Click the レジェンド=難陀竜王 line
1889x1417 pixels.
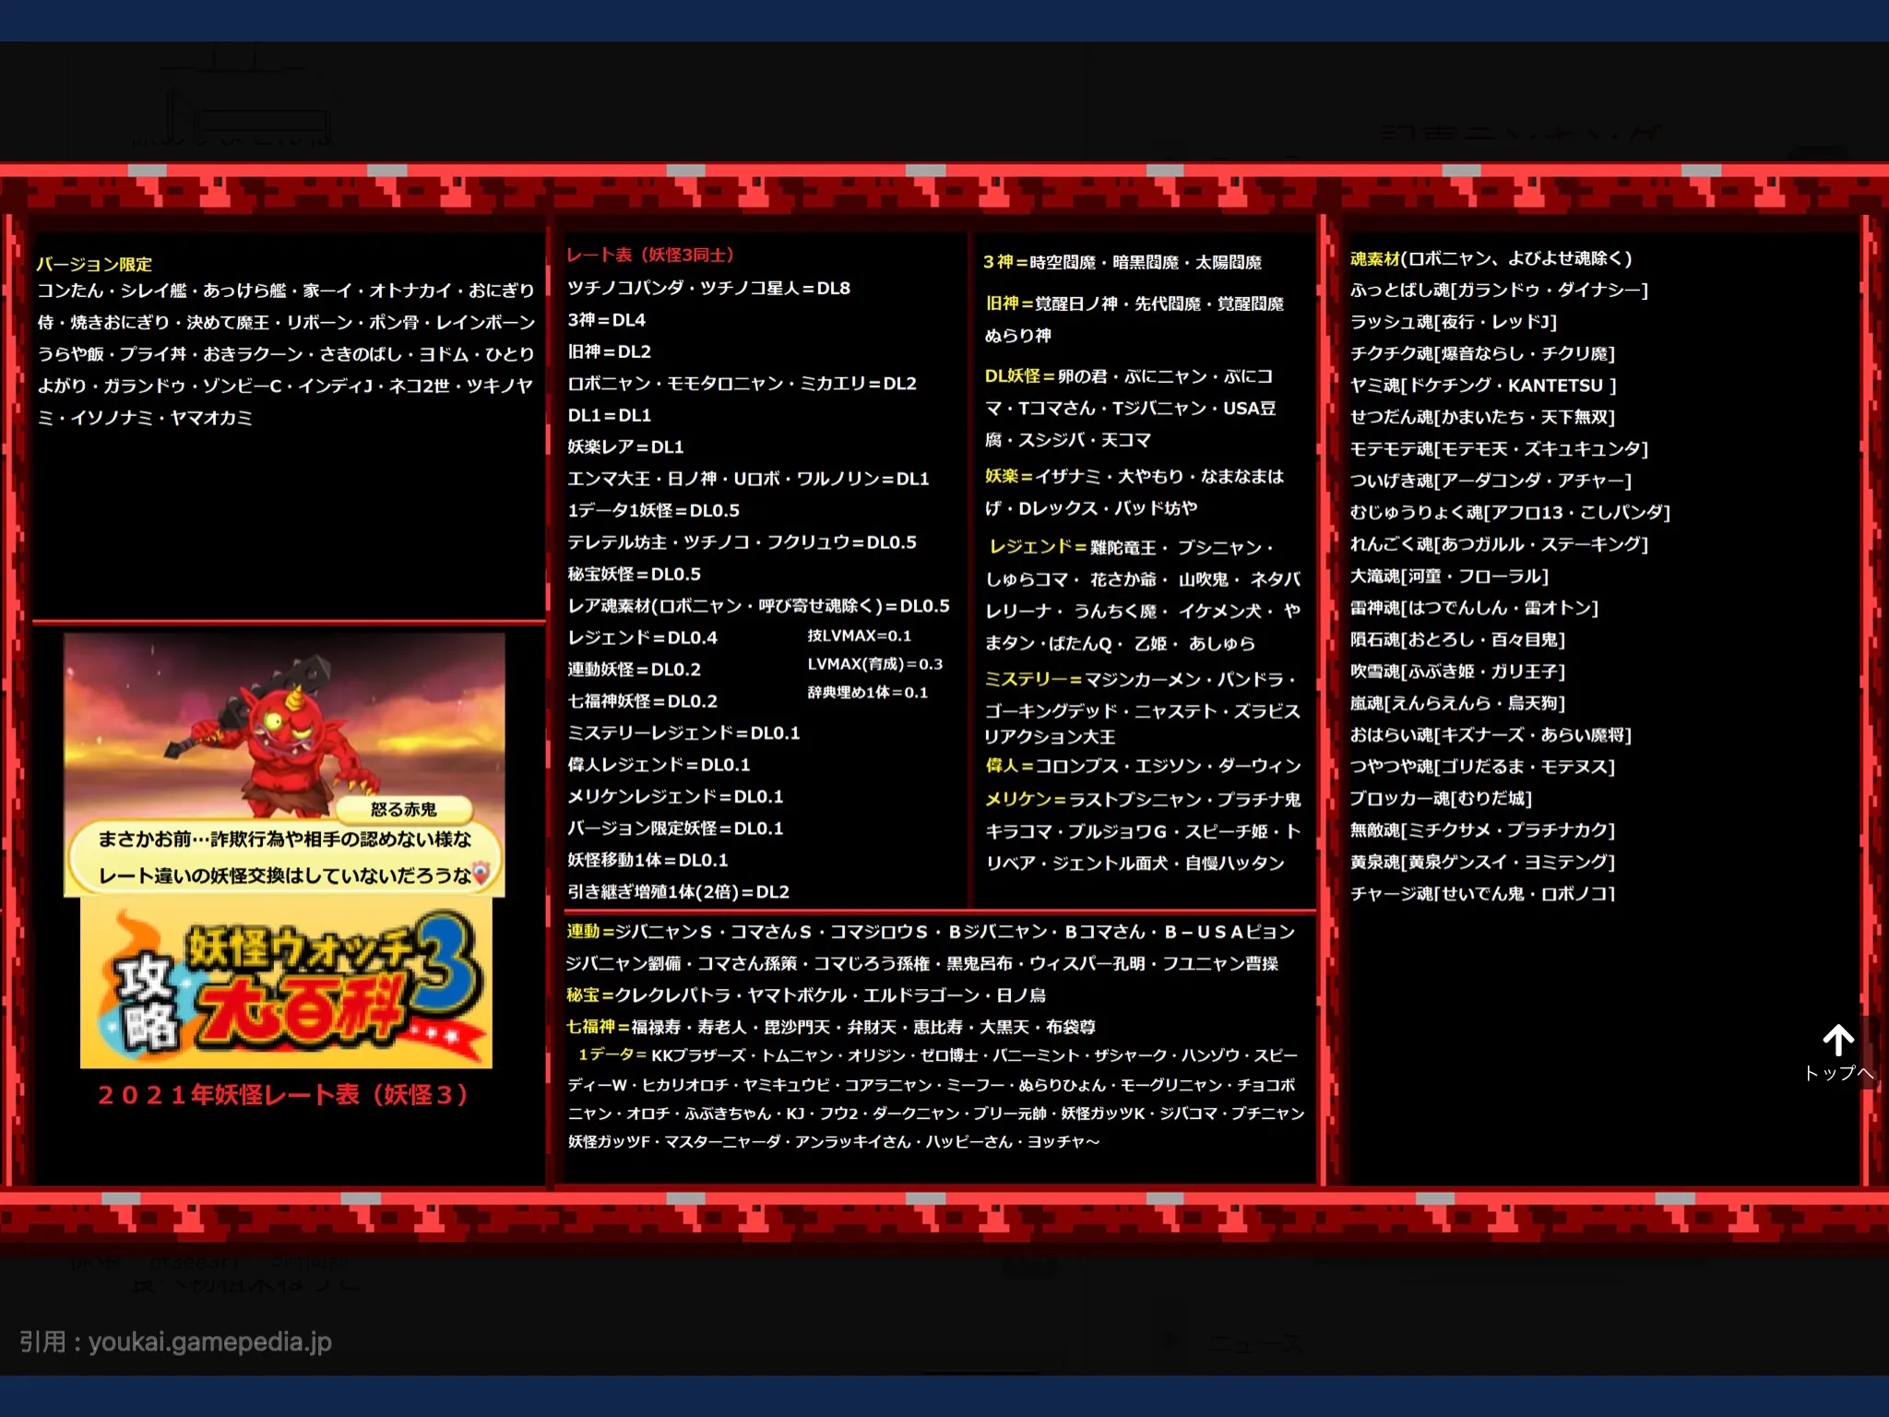1130,547
